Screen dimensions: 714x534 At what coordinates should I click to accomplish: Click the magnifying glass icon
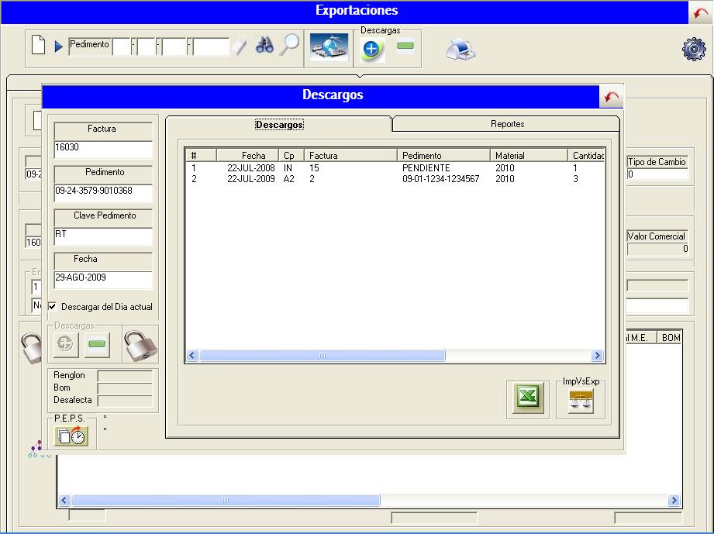coord(289,45)
